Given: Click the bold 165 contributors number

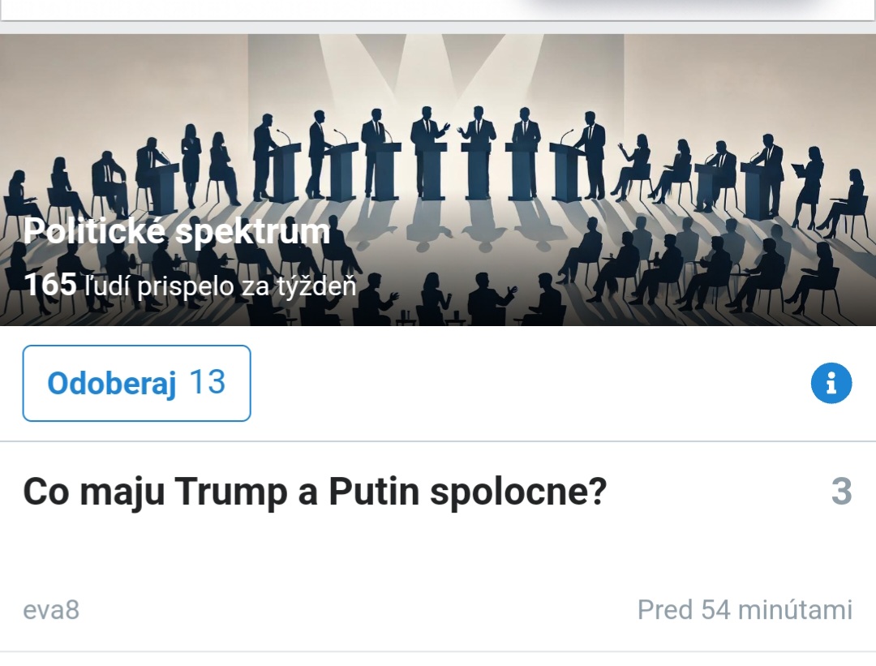Looking at the screenshot, I should coord(50,285).
